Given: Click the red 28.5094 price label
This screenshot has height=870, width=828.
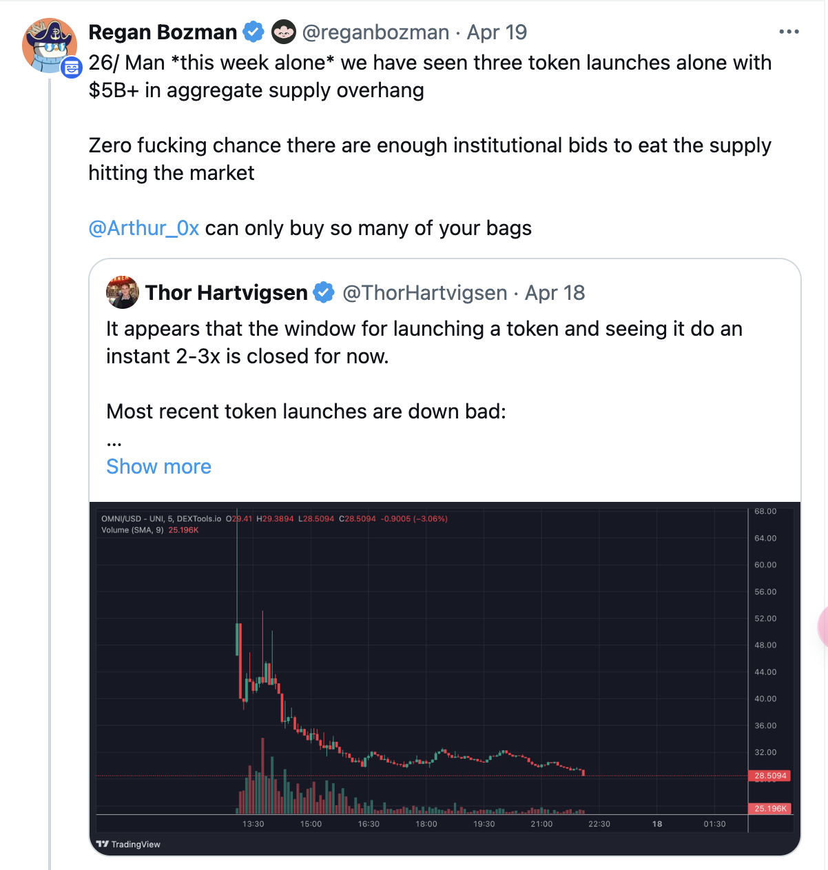Looking at the screenshot, I should point(769,776).
